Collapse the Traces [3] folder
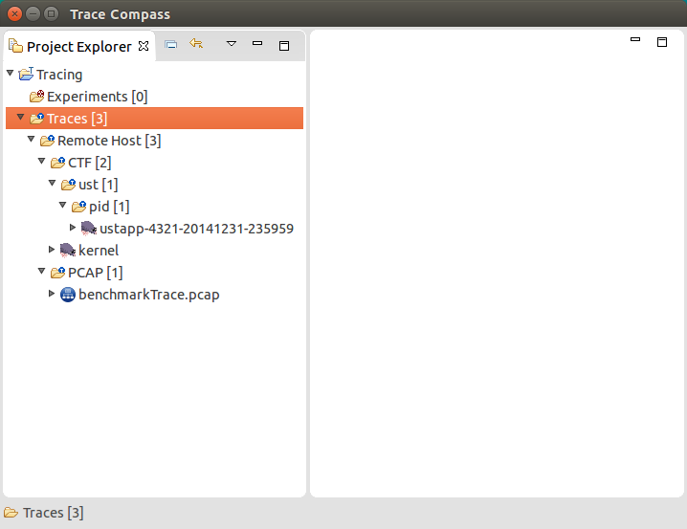This screenshot has height=529, width=687. [x=21, y=118]
